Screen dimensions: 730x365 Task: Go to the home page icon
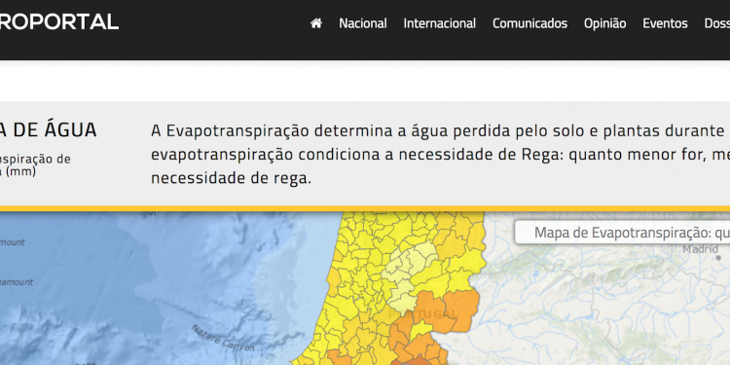(x=316, y=23)
